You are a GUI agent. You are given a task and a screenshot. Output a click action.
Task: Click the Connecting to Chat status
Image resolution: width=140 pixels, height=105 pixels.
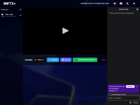pyautogui.click(x=118, y=94)
